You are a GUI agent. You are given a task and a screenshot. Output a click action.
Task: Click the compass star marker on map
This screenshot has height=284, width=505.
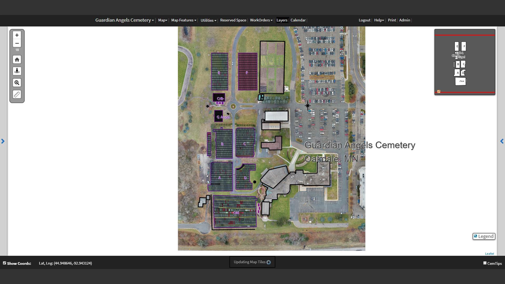(307, 106)
